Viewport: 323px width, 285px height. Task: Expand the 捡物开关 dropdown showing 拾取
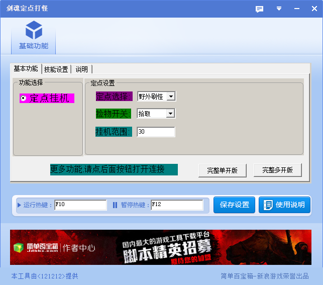point(170,113)
